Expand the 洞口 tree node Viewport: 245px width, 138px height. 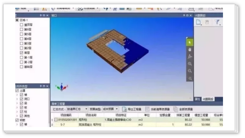coord(17,99)
